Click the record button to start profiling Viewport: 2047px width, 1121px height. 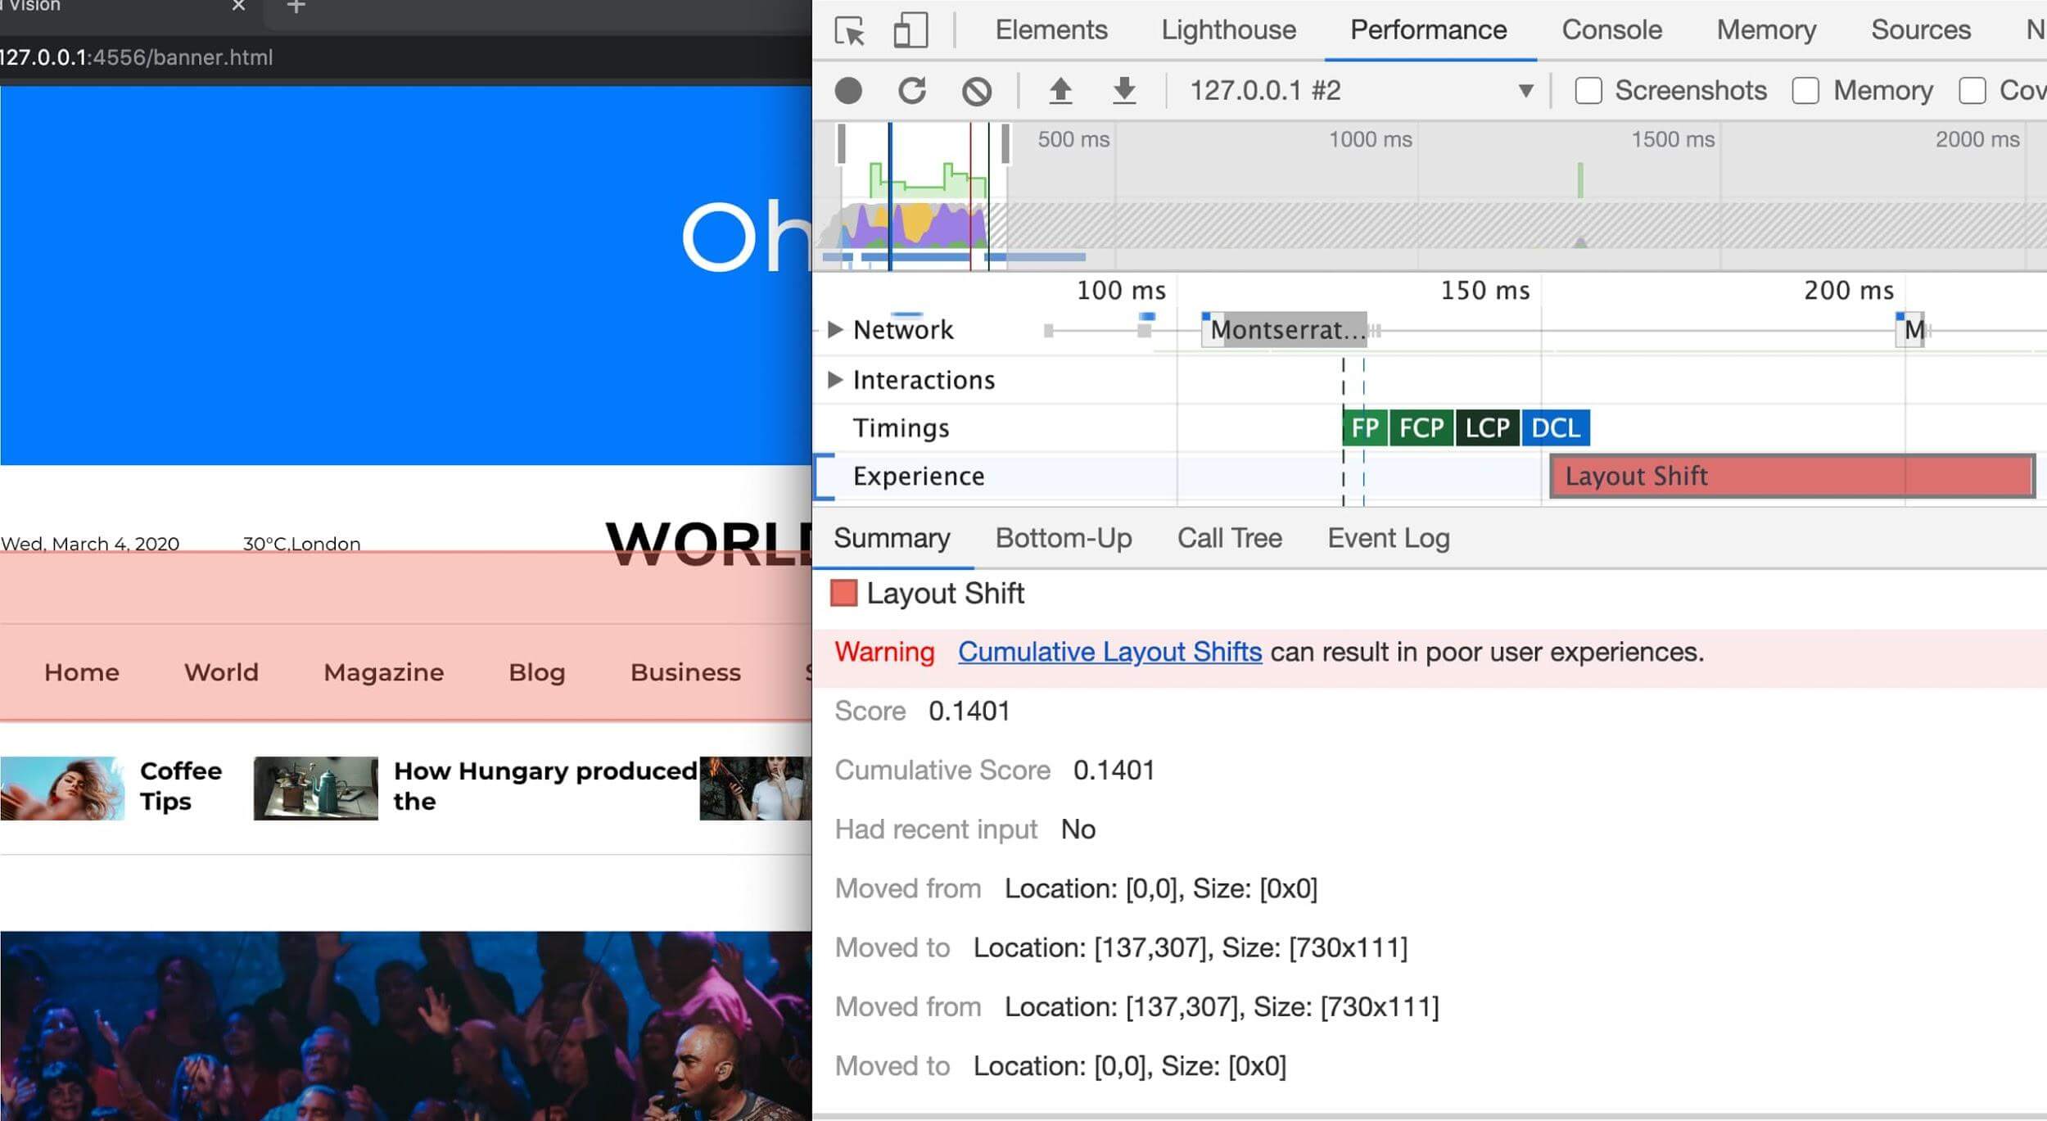pyautogui.click(x=849, y=91)
